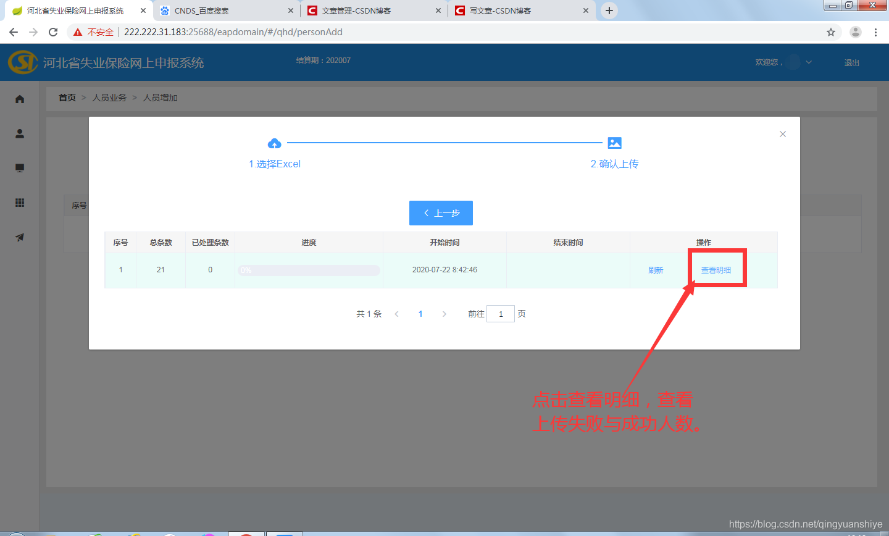Select the 河北省失业保险网上申报系统 tab
Screen dimensions: 889x536
tap(79, 10)
